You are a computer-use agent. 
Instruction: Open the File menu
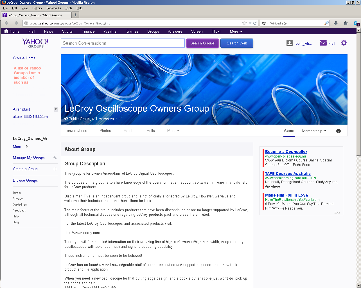pyautogui.click(x=5, y=8)
